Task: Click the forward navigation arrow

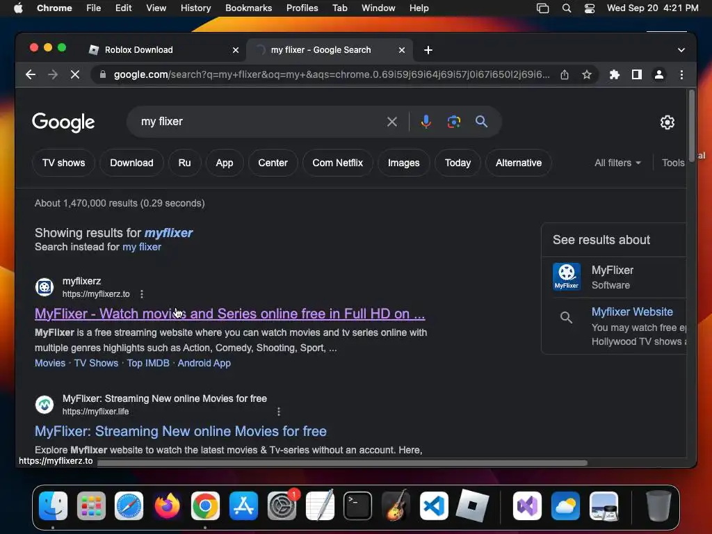Action: point(53,74)
